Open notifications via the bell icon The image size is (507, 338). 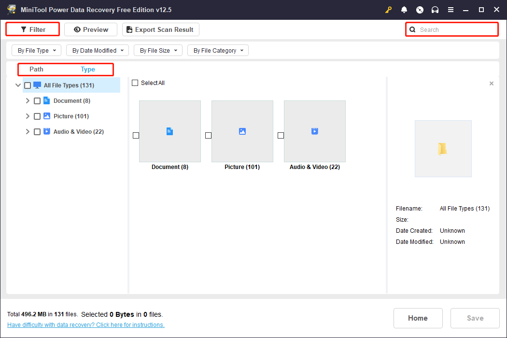pyautogui.click(x=404, y=10)
